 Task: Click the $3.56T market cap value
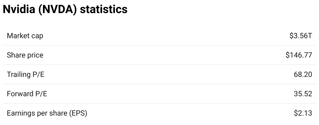pos(301,36)
